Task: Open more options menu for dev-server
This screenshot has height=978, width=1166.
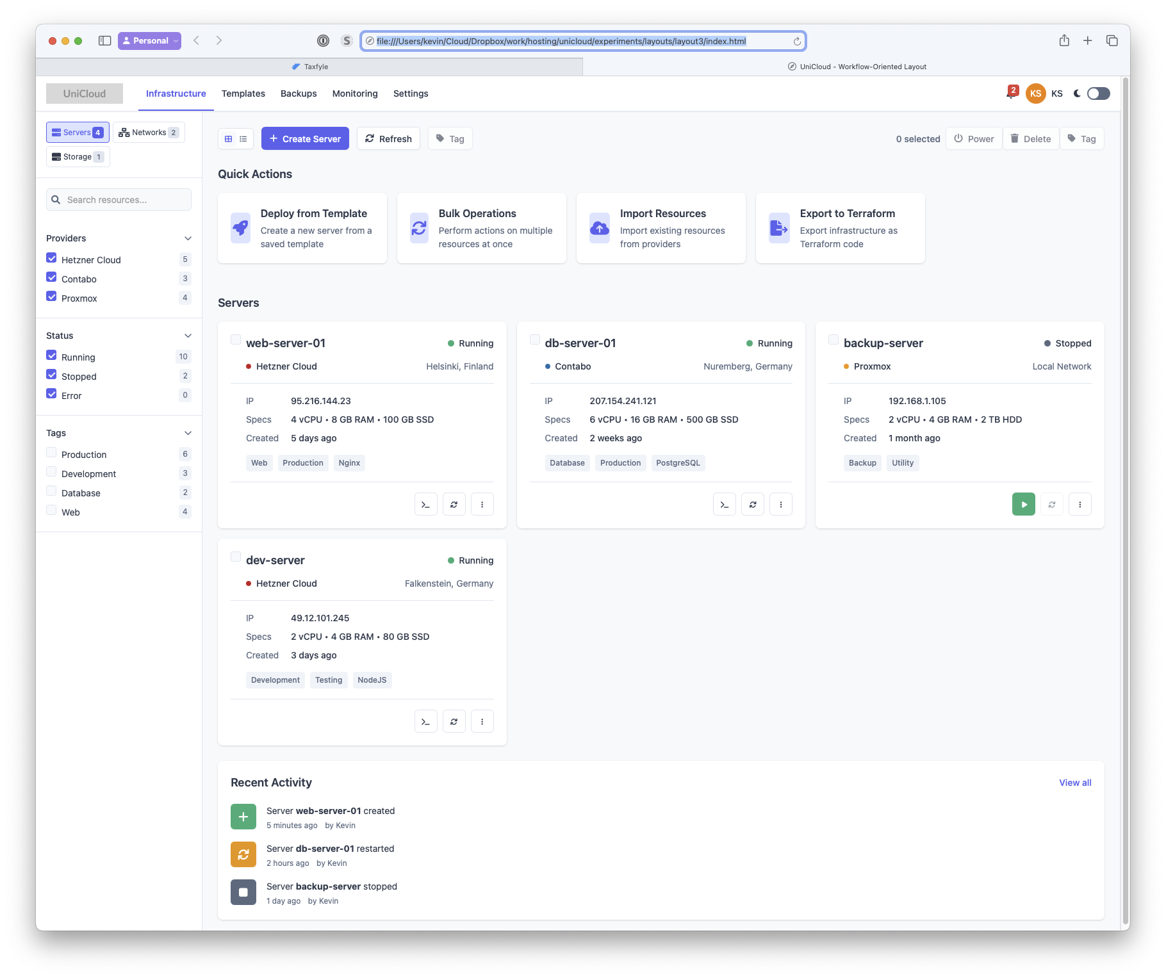Action: (482, 722)
